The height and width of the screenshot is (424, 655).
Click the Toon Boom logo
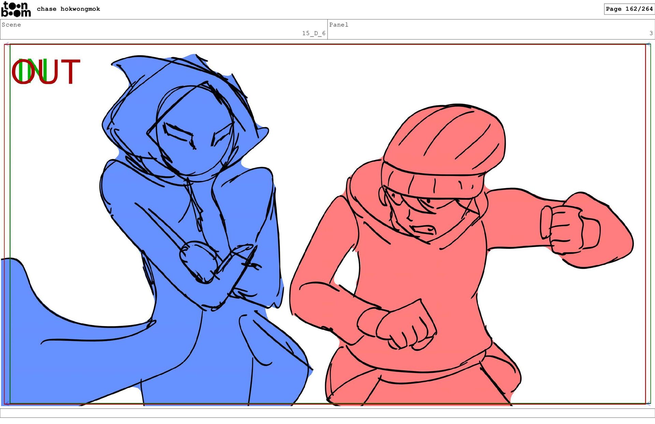point(16,9)
